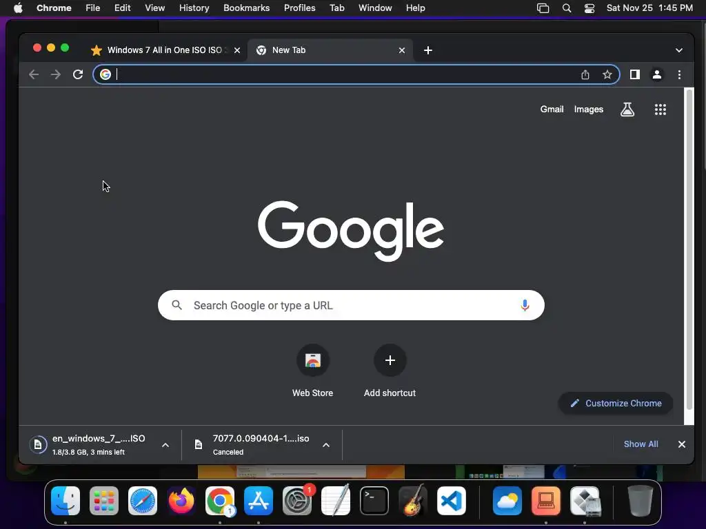Open System Settings from the Dock
This screenshot has width=706, height=529.
pyautogui.click(x=297, y=501)
